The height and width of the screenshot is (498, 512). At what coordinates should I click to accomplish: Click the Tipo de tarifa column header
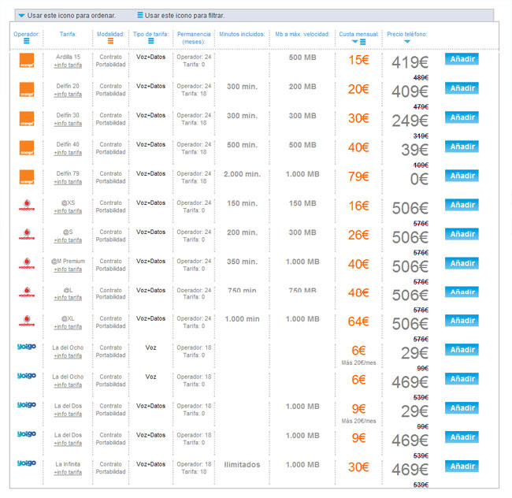click(151, 34)
